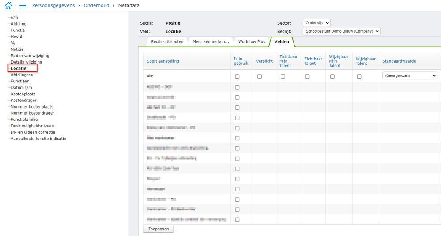Select Deskundigheidsniveau in the tree

(x=30, y=126)
